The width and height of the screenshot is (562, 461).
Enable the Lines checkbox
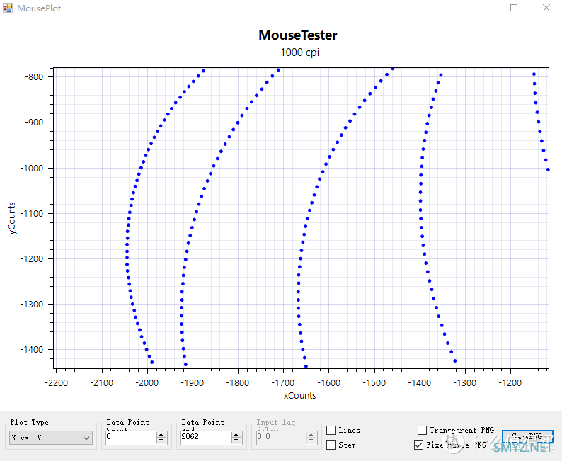331,430
